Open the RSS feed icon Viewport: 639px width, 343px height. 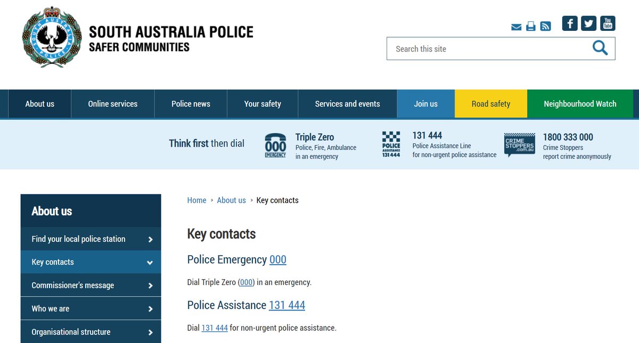(x=545, y=26)
